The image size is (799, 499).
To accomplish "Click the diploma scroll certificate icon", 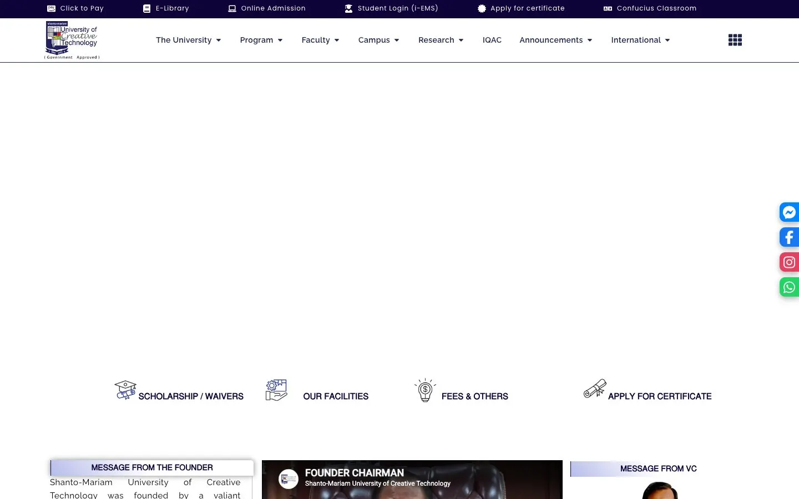I will 595,389.
